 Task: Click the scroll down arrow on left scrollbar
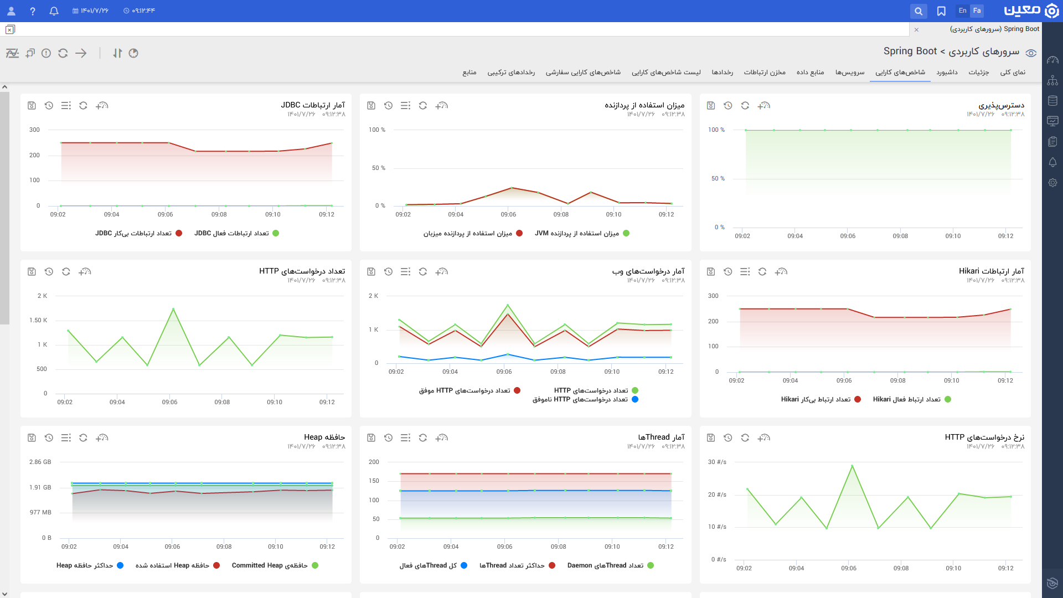4,594
